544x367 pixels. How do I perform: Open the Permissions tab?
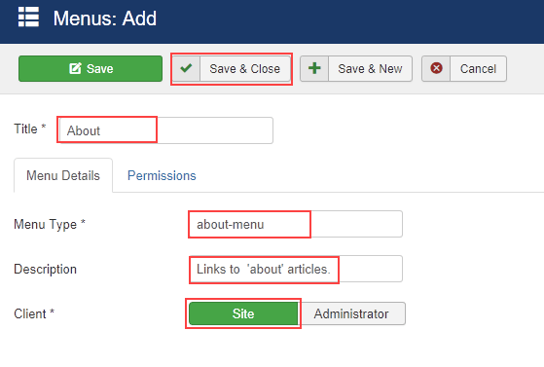pos(162,175)
